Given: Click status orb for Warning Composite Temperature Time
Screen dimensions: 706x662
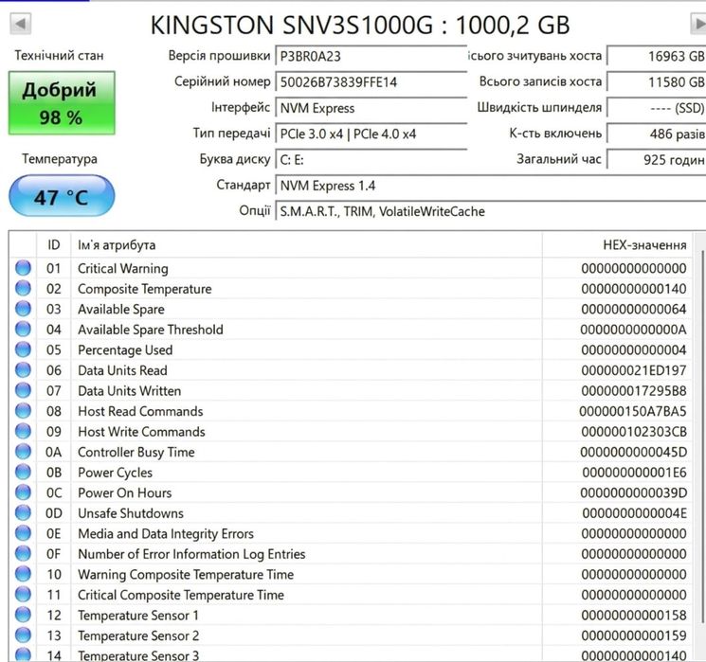Looking at the screenshot, I should [23, 574].
